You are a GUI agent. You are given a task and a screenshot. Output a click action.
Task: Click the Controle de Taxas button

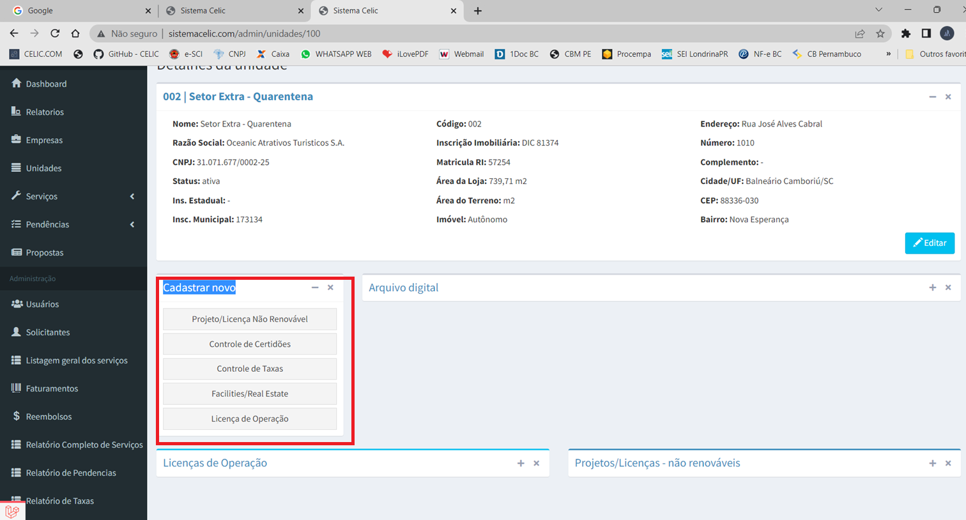(250, 369)
